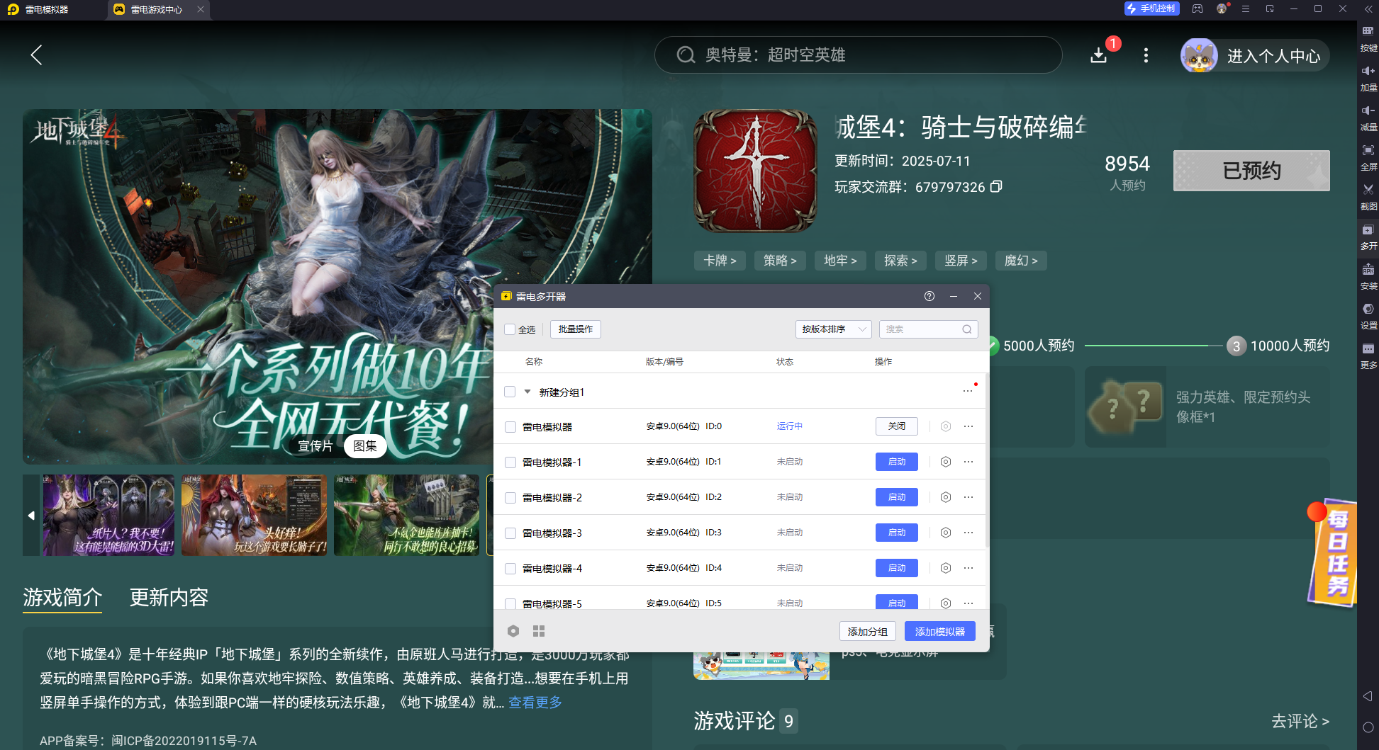Open the three-dot more menu beside downloads
Viewport: 1379px width, 750px height.
[1146, 55]
